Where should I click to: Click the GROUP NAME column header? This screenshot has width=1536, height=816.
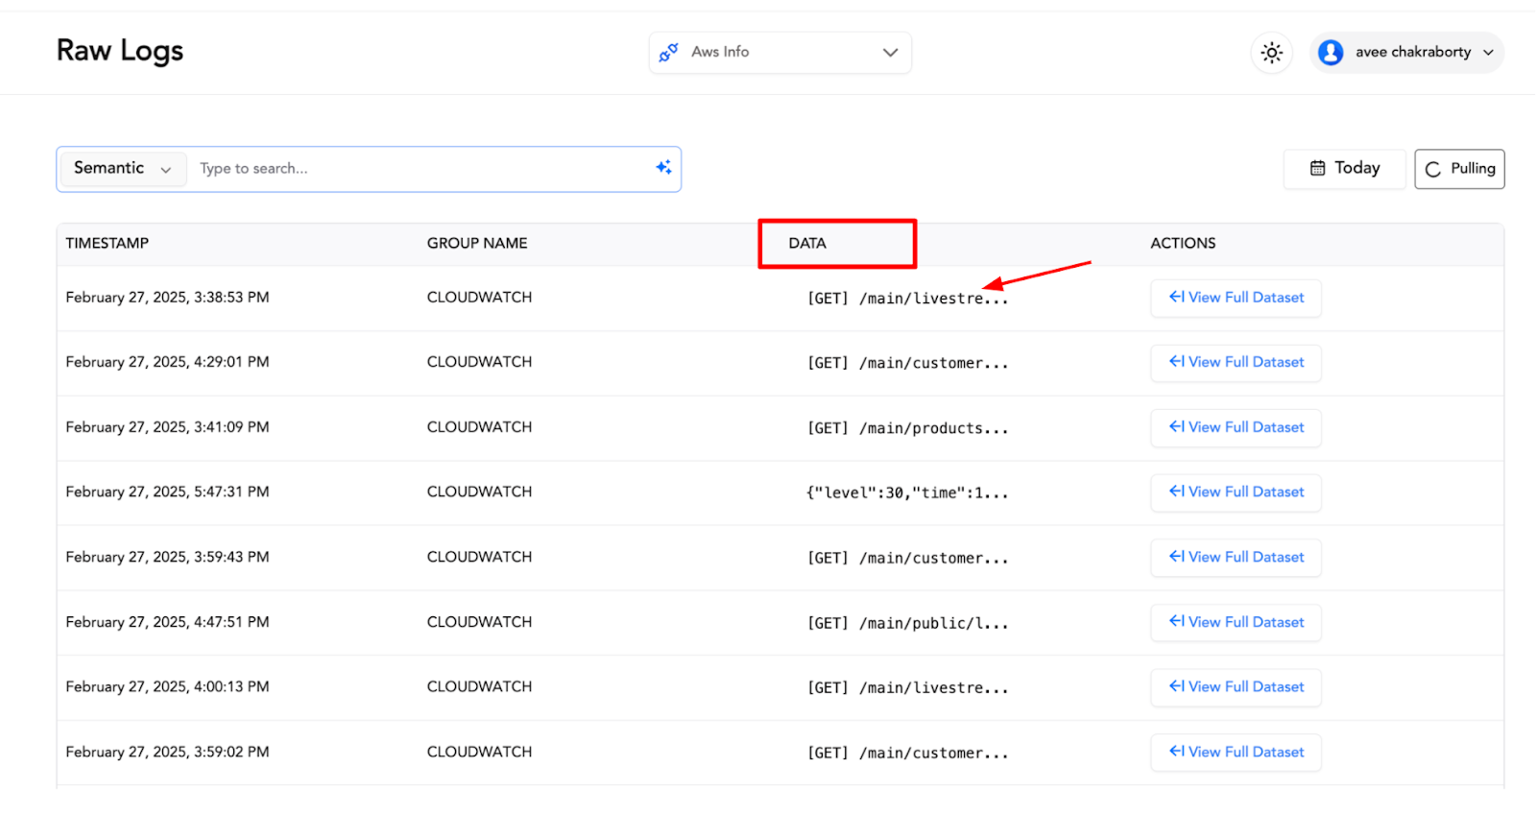(x=477, y=244)
